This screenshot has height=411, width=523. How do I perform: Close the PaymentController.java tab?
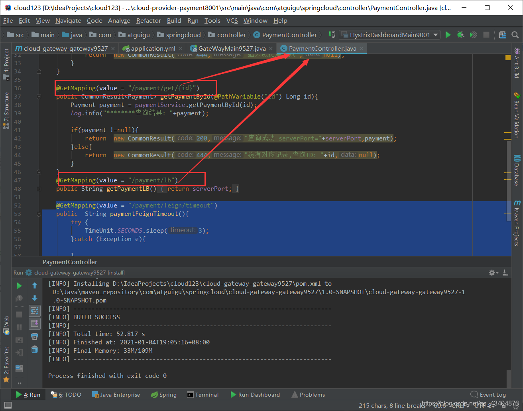(x=361, y=48)
